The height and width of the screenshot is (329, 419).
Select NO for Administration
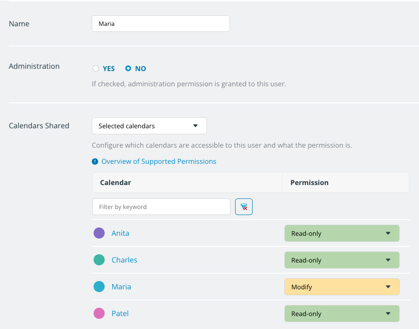pos(129,68)
